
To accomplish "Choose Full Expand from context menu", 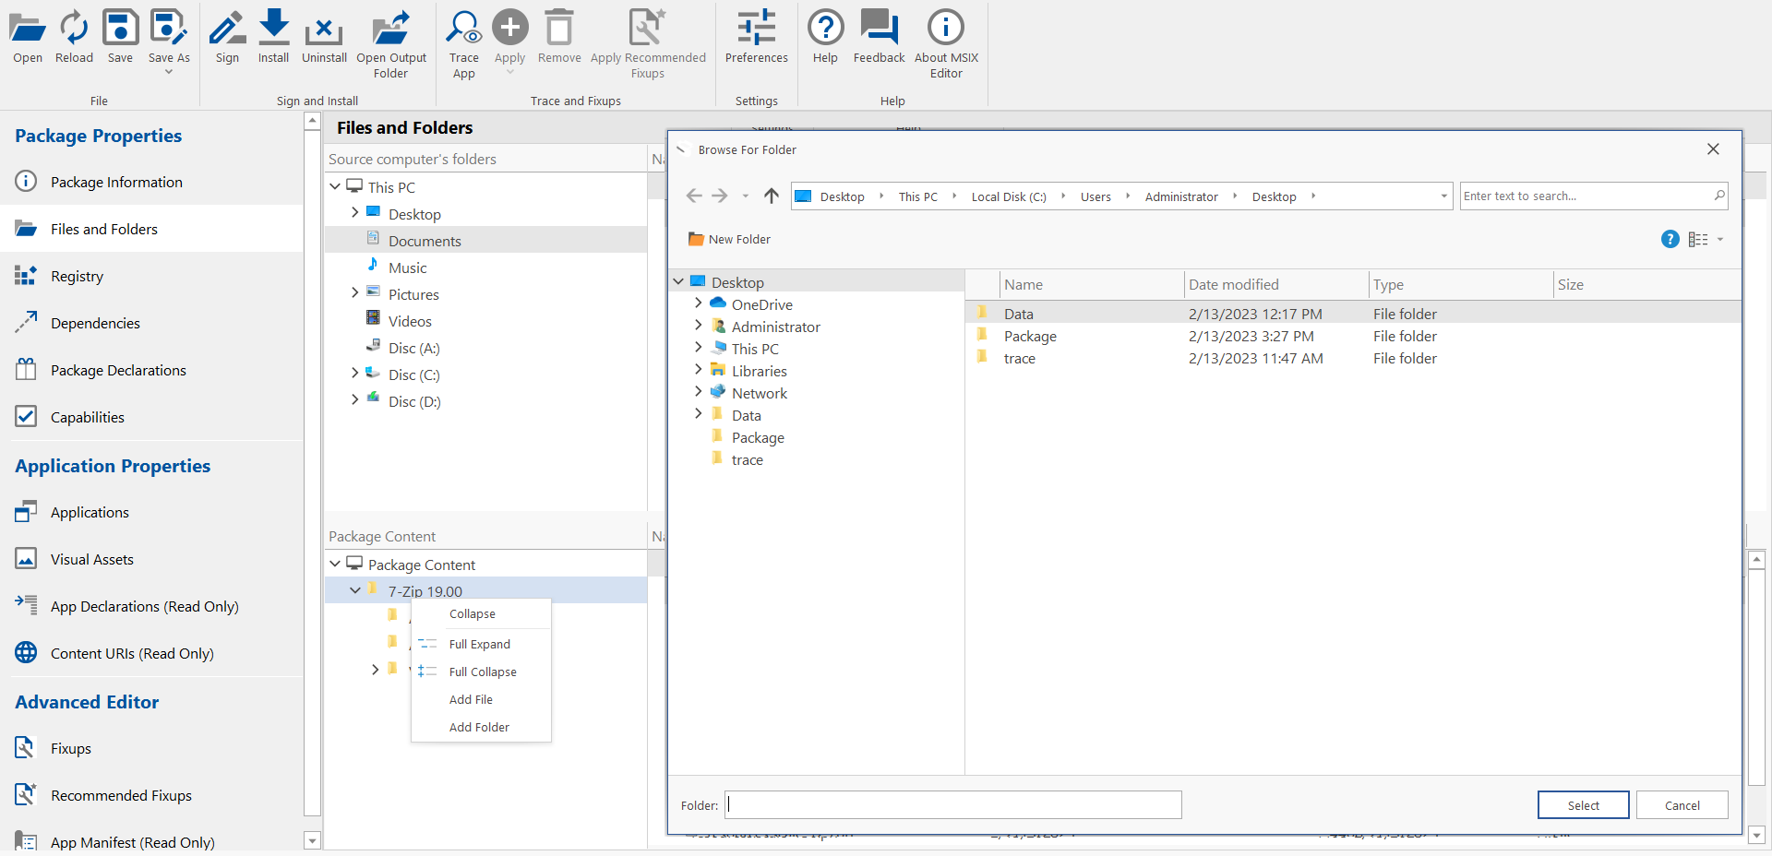I will click(479, 644).
